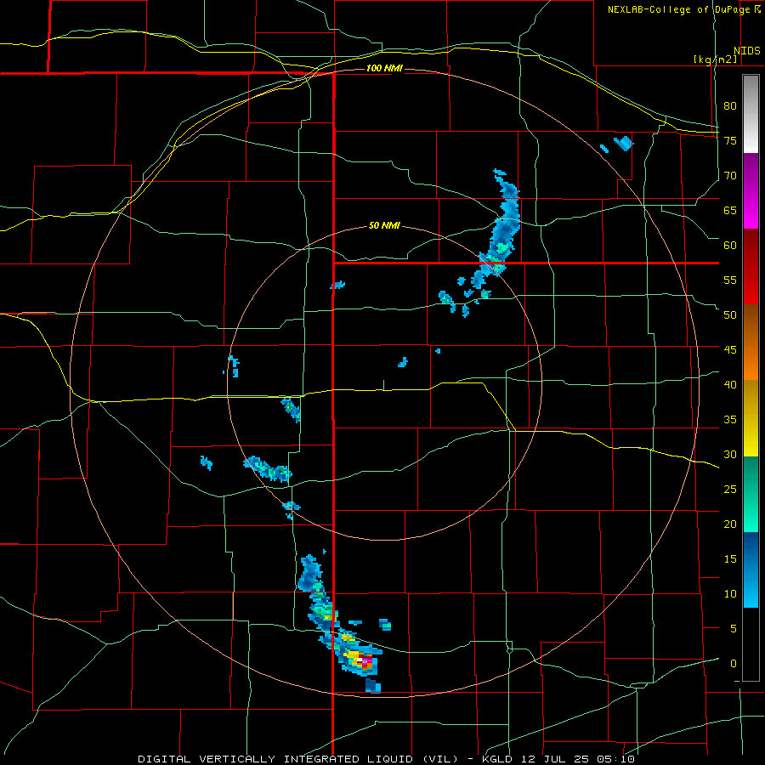Click the NEXLAB-College of DuPage credit text
Viewport: 765px width, 765px height.
click(684, 9)
